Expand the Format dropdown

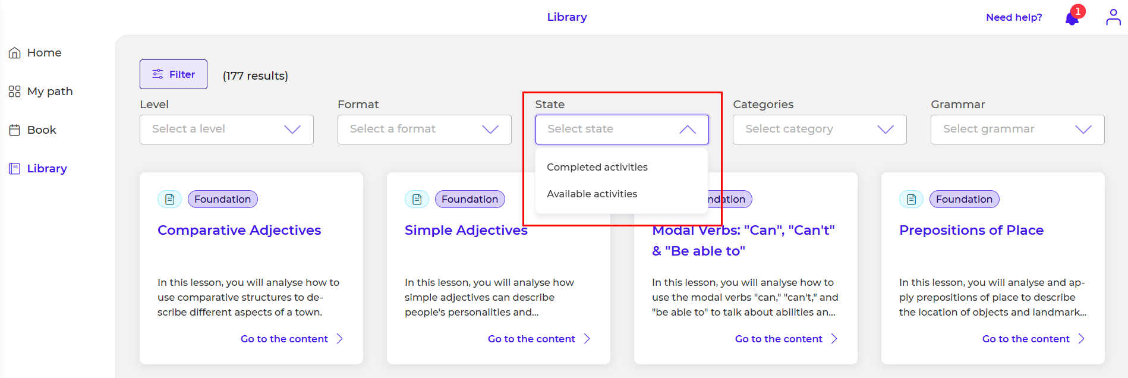[x=424, y=130]
